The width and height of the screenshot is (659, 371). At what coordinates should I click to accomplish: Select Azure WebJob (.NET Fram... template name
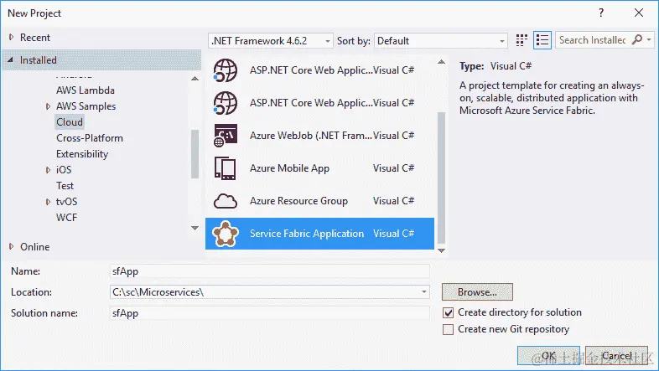click(x=310, y=136)
